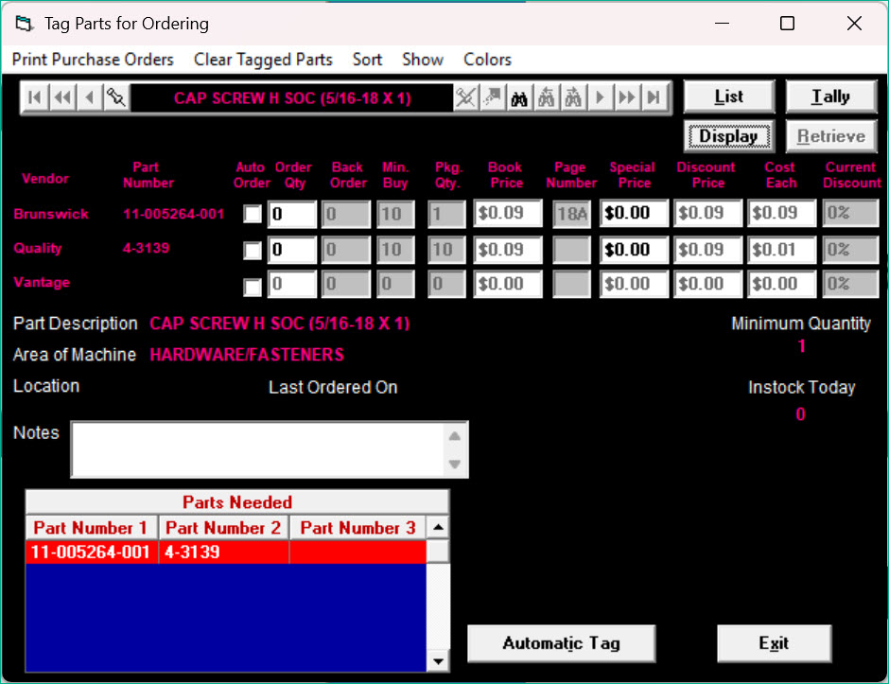Click the bookmark pin icon beside record title
The height and width of the screenshot is (684, 889).
(x=115, y=97)
